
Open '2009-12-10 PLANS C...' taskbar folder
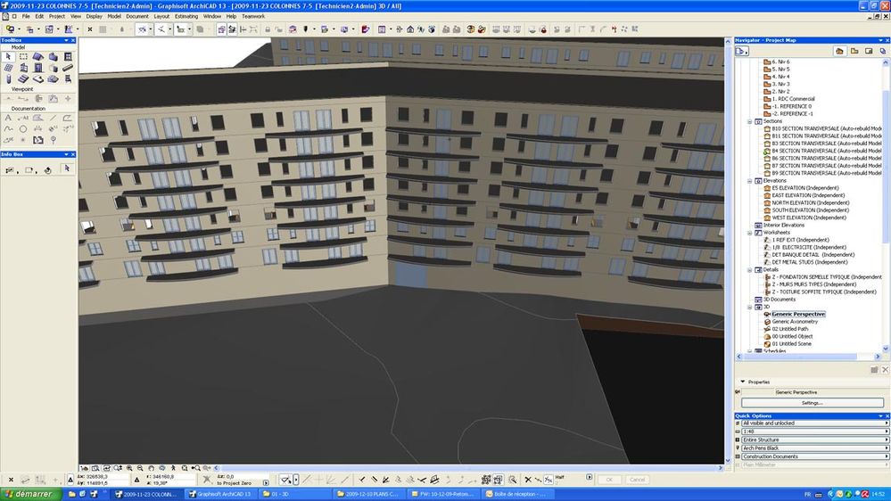pos(369,494)
